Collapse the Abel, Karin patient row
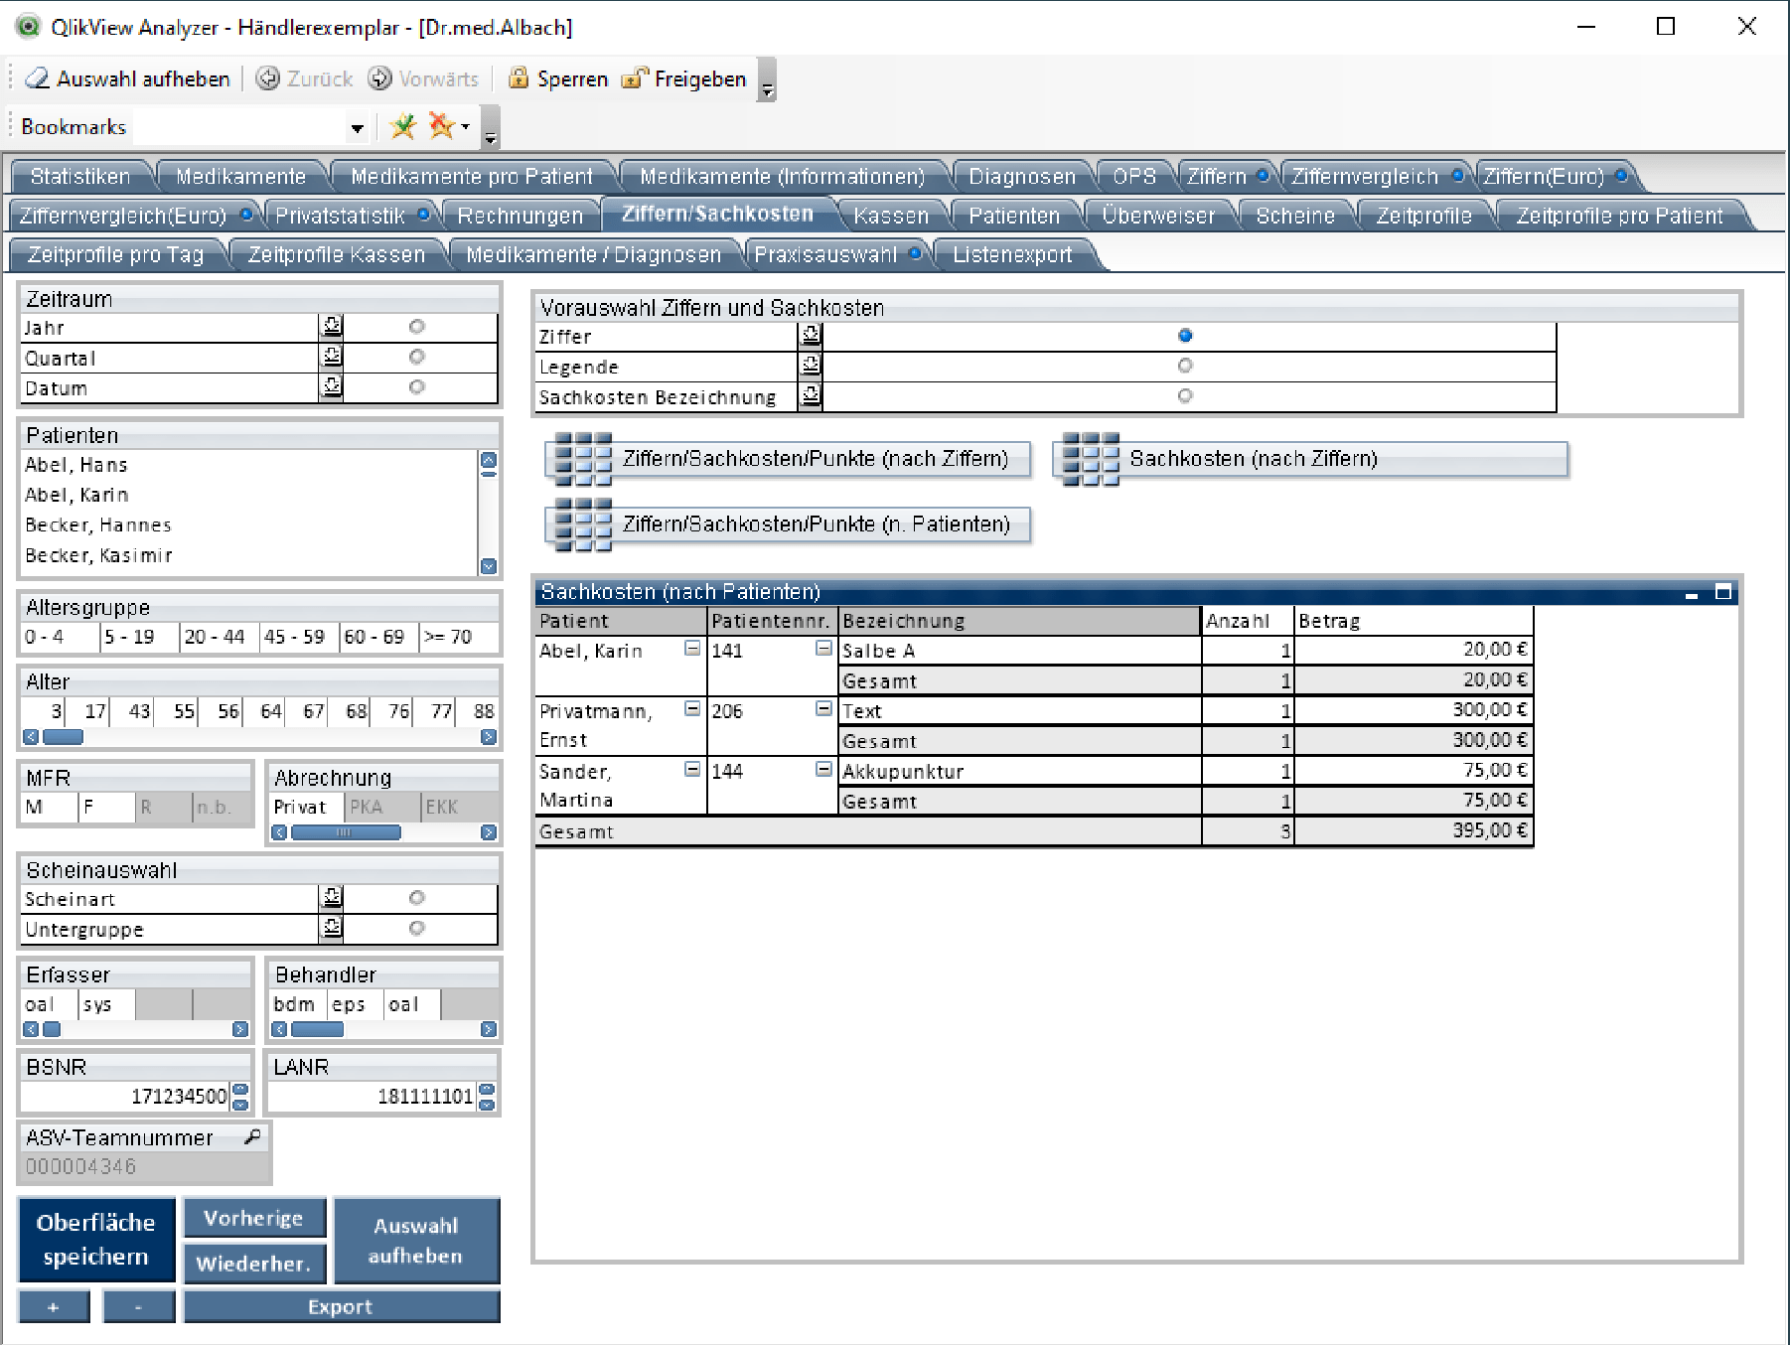 pyautogui.click(x=691, y=649)
